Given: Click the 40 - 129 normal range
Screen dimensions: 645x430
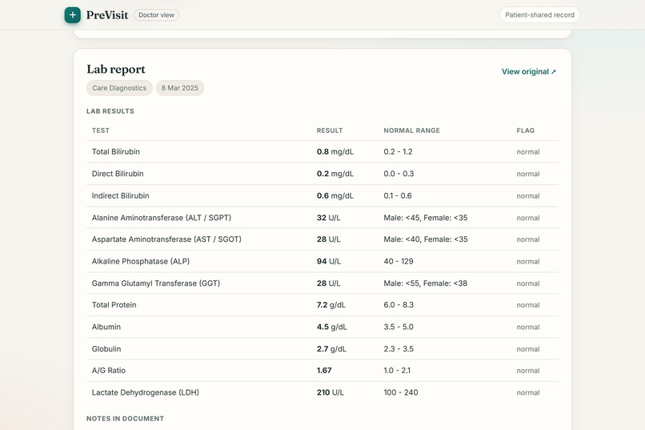Looking at the screenshot, I should click(x=399, y=261).
